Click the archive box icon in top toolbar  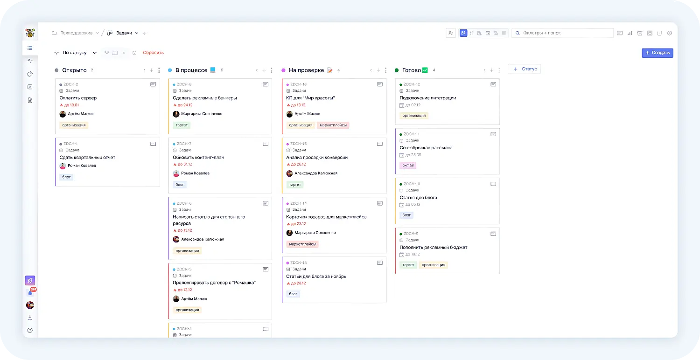[x=659, y=33]
